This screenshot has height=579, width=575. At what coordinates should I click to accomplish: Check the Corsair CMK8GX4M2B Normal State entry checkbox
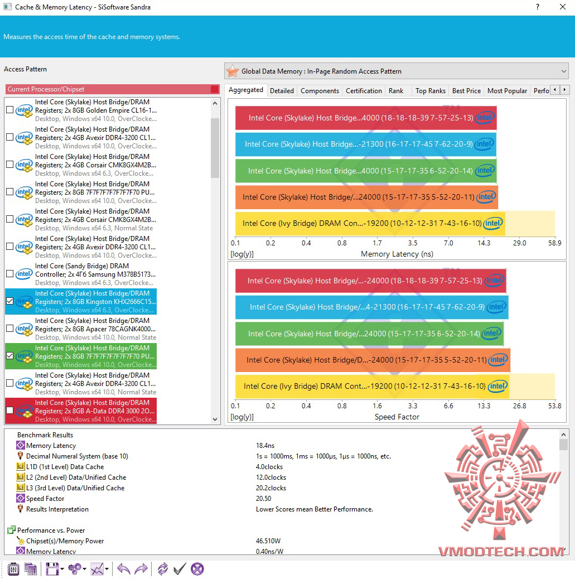(10, 219)
